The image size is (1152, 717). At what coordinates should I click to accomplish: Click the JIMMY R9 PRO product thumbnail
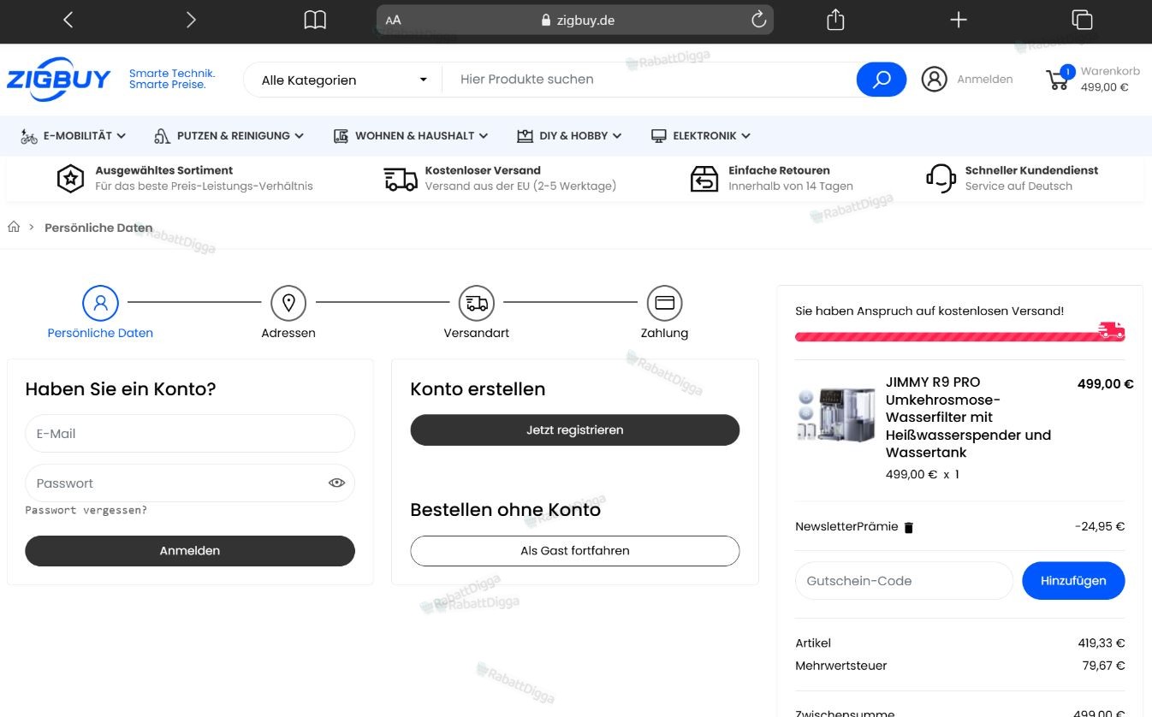coord(835,413)
